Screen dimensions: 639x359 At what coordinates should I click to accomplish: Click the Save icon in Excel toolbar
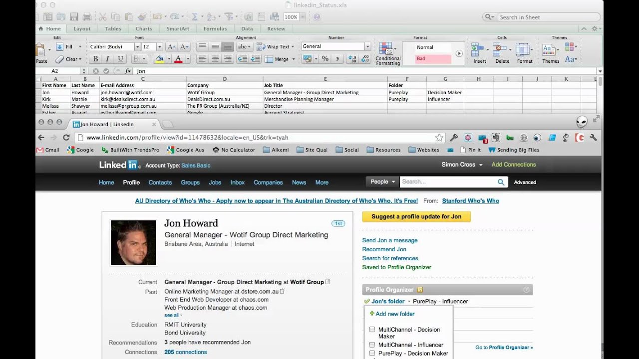[74, 17]
